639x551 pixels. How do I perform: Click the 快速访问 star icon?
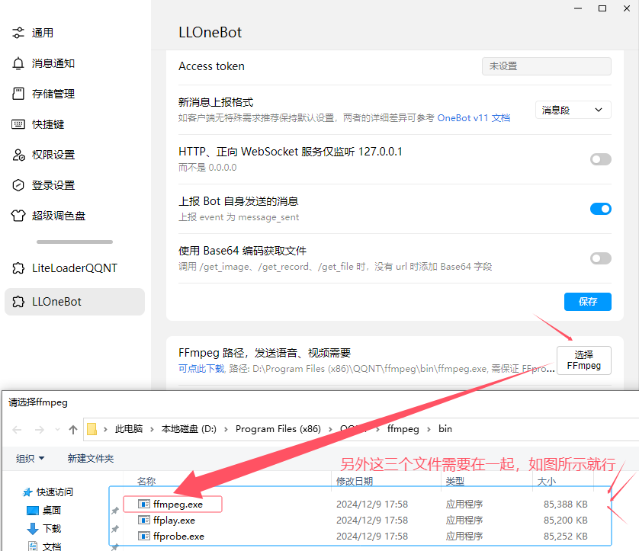tap(27, 492)
